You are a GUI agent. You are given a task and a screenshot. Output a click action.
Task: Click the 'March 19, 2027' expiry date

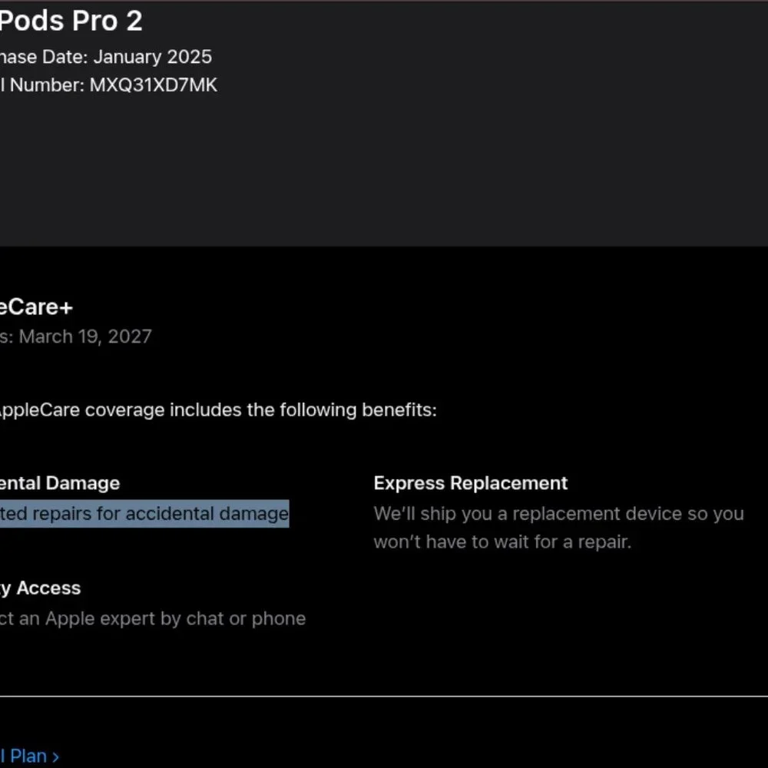pyautogui.click(x=85, y=336)
